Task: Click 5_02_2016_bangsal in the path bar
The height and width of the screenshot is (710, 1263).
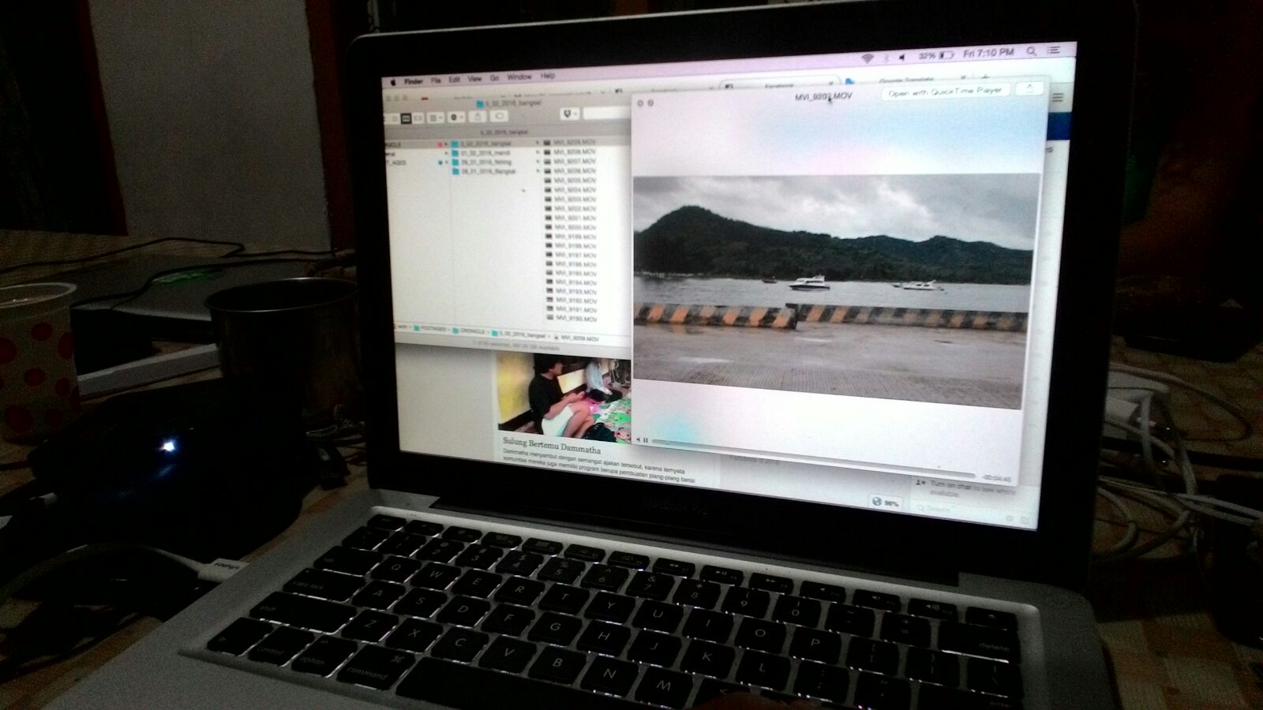Action: (x=518, y=334)
